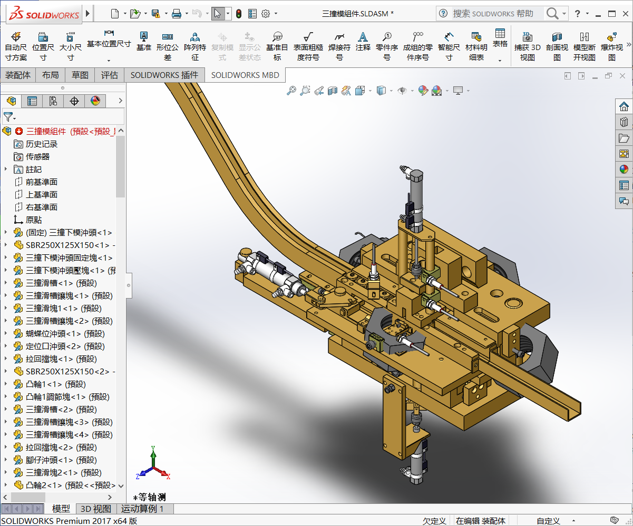Screen dimensions: 633x526
Task: Switch to the DisplayManager tab icon
Action: click(x=95, y=101)
